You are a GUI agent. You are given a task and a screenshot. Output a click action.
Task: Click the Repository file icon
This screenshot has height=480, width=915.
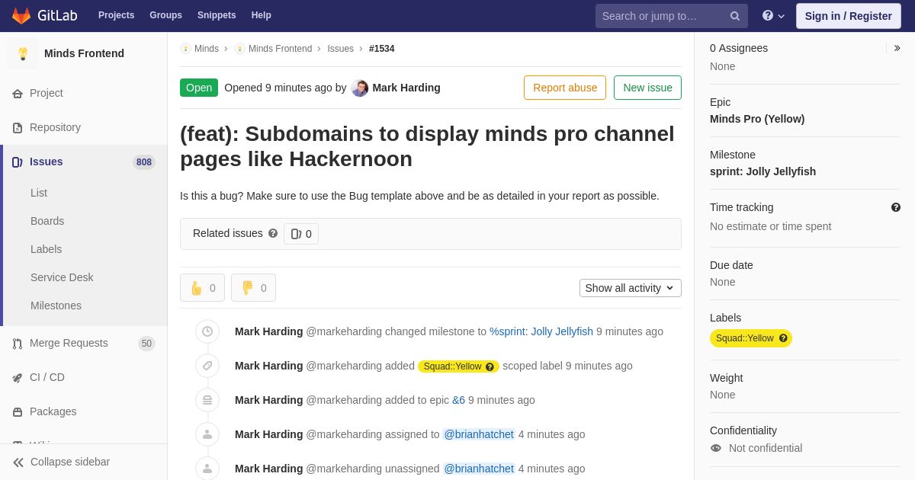pos(18,128)
